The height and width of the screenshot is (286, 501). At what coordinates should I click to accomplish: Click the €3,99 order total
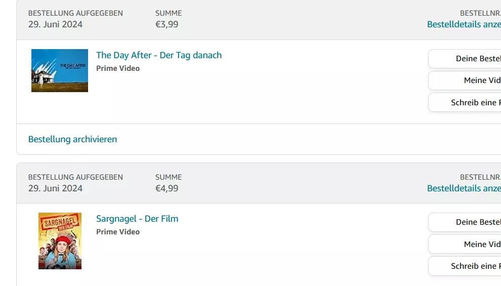click(x=167, y=24)
